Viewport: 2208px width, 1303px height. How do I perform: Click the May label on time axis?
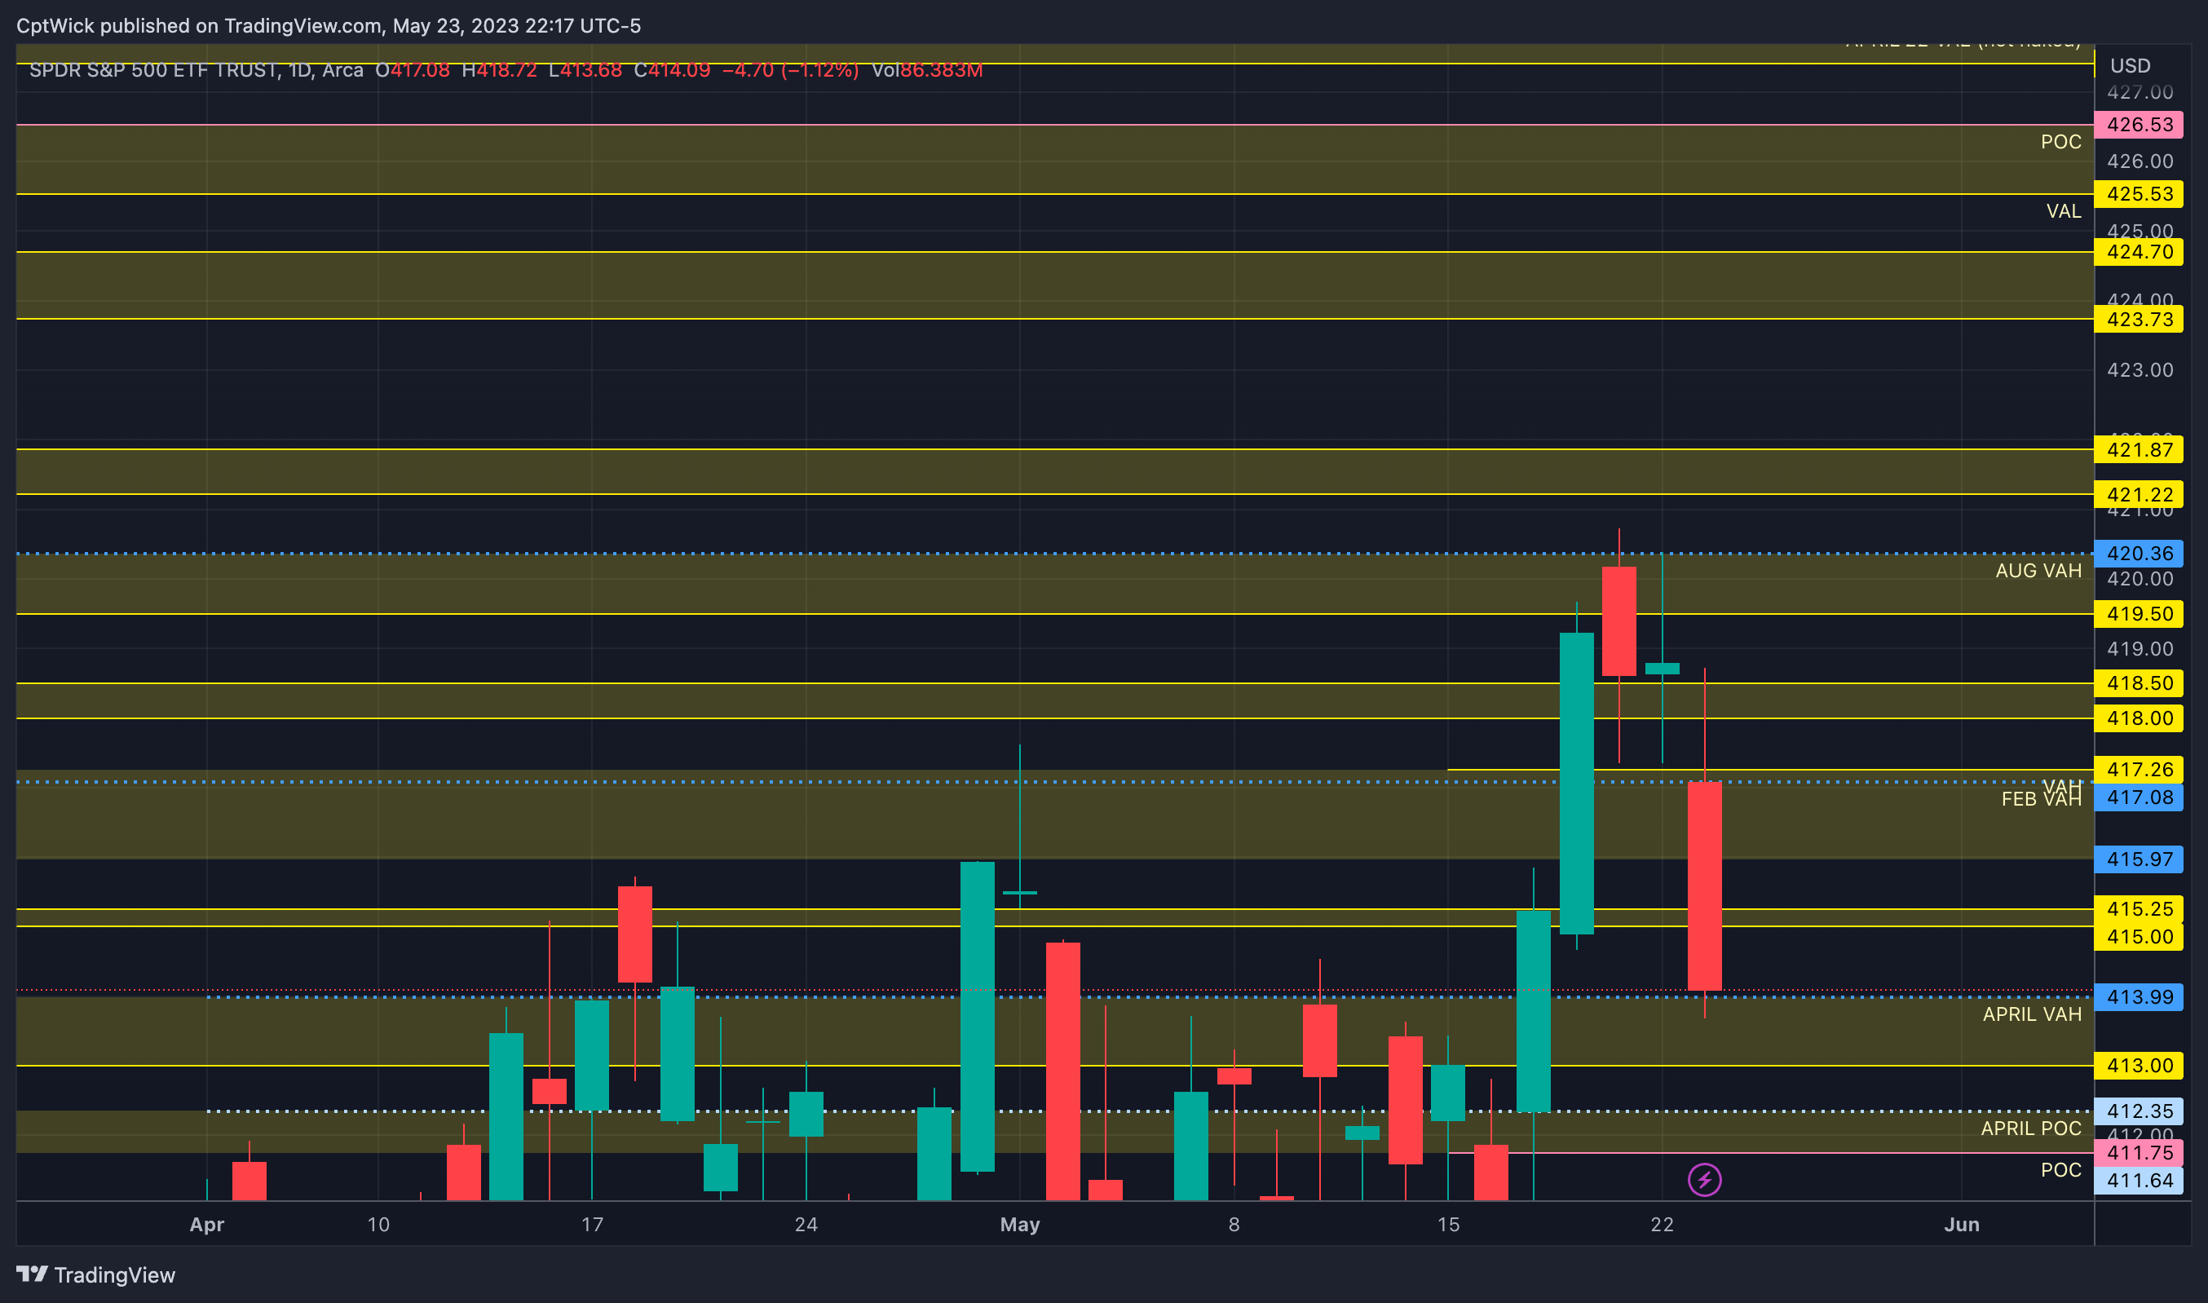tap(1019, 1224)
